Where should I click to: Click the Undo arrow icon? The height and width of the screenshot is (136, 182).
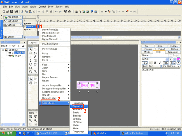point(56,12)
